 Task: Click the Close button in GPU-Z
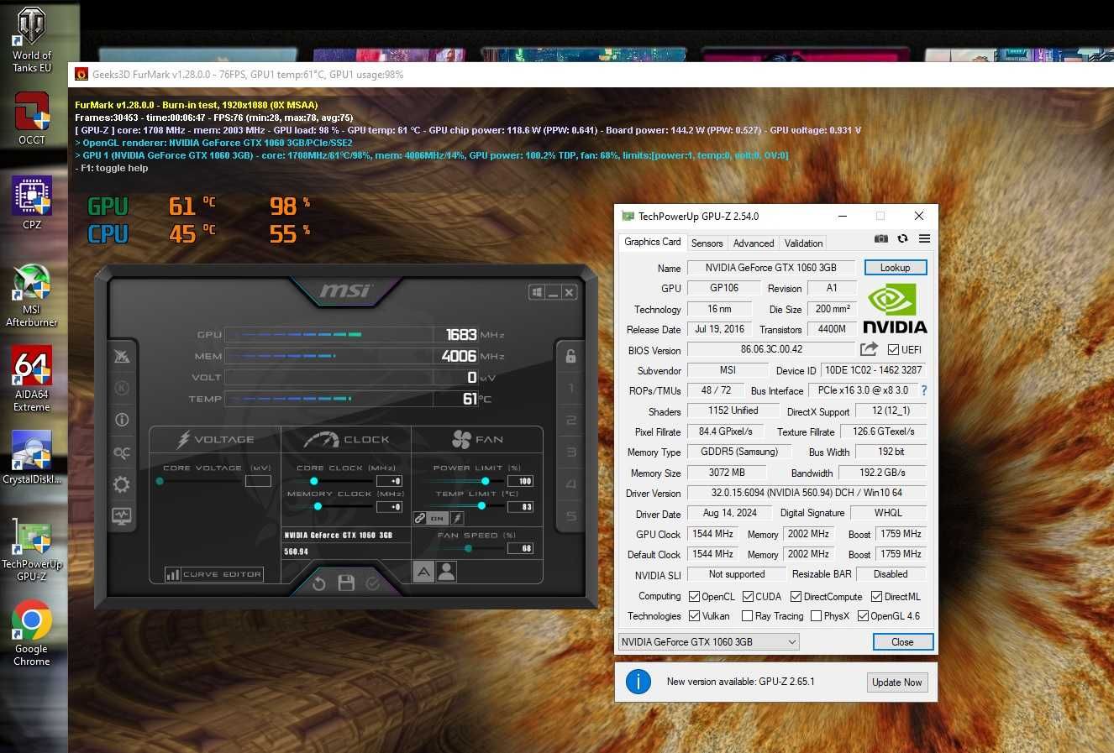coord(902,642)
